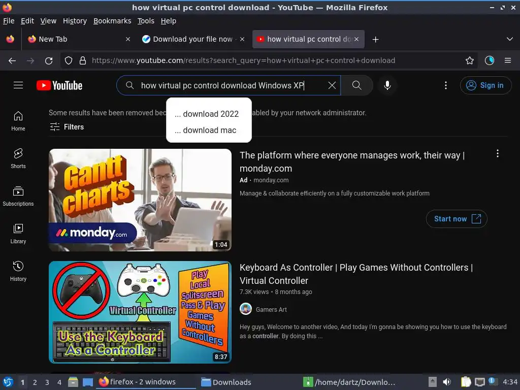Open Keyboard As Controller video thumbnail
This screenshot has width=520, height=390.
(x=140, y=312)
